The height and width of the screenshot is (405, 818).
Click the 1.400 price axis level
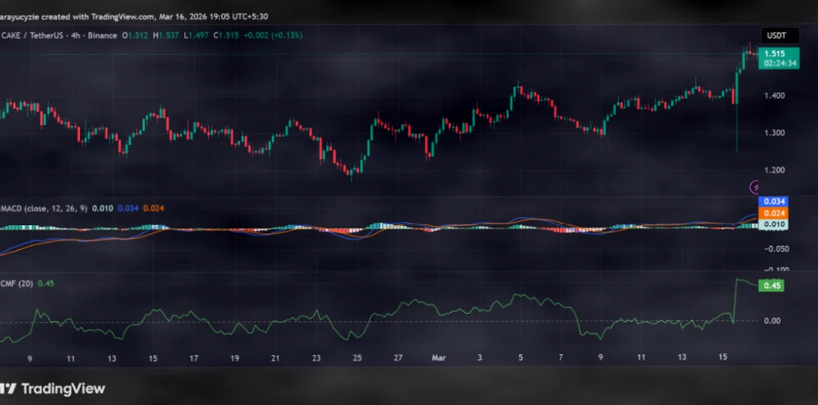(x=774, y=96)
